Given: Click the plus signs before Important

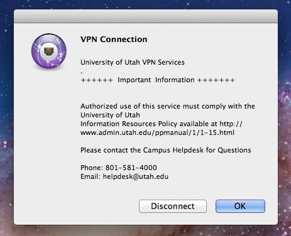Looking at the screenshot, I should [97, 80].
